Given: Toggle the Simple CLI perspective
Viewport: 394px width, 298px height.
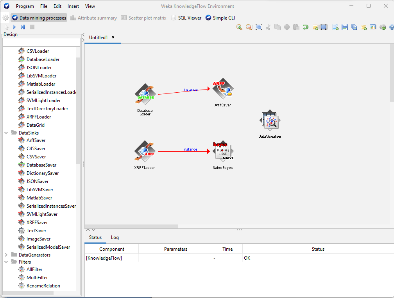Looking at the screenshot, I should pyautogui.click(x=220, y=18).
